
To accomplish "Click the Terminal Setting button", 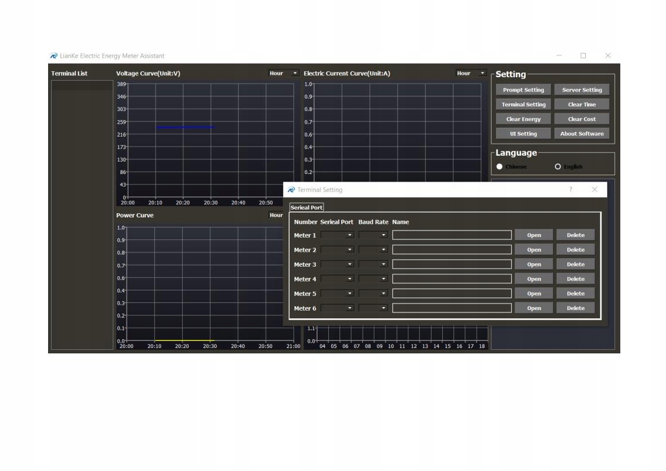I will pyautogui.click(x=524, y=104).
